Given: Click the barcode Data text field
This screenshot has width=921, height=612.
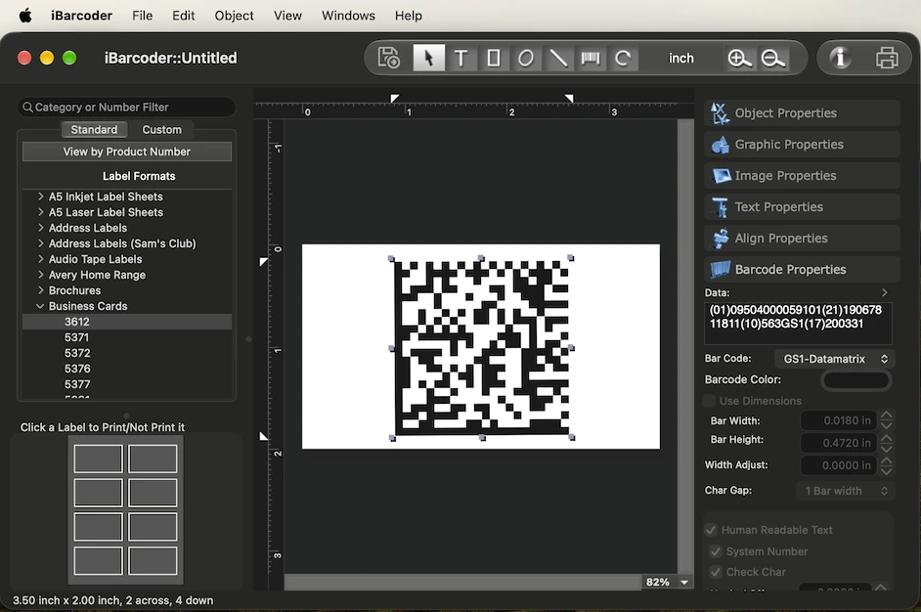Looking at the screenshot, I should click(x=798, y=323).
